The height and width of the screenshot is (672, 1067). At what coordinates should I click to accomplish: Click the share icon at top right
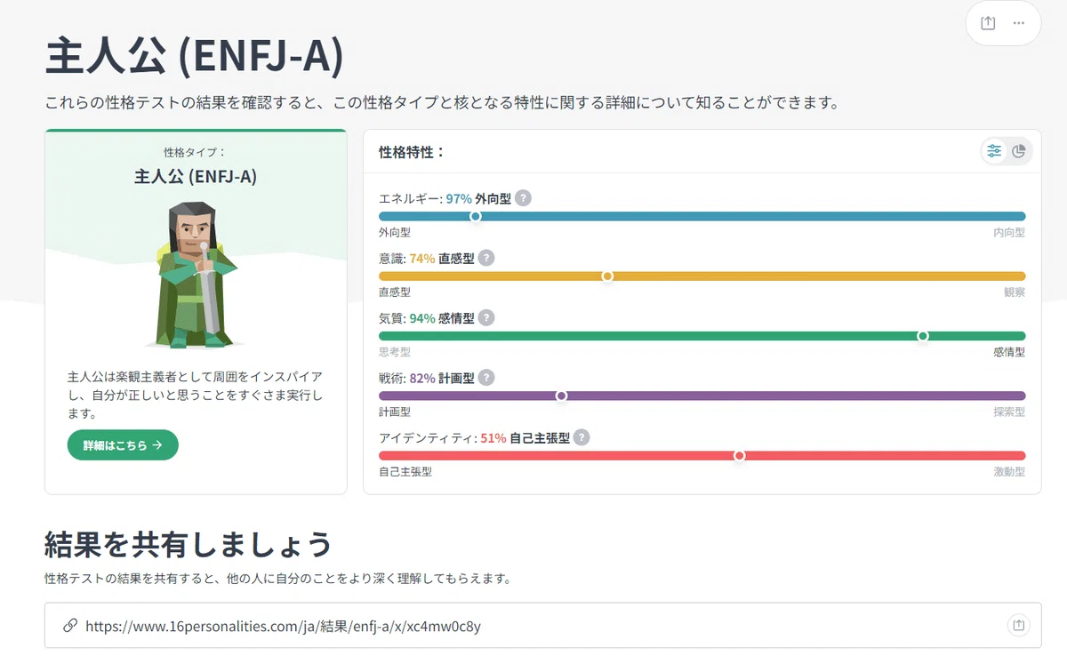tap(988, 24)
